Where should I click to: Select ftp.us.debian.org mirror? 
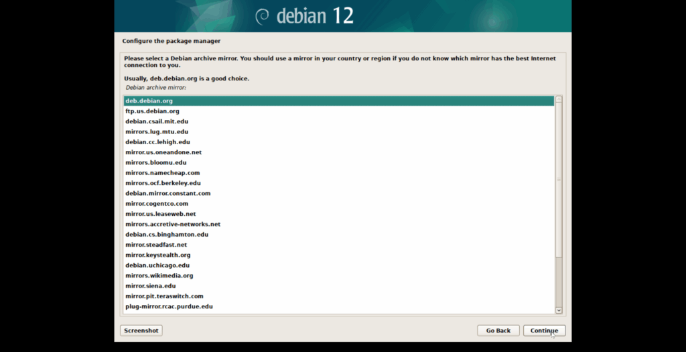point(152,111)
